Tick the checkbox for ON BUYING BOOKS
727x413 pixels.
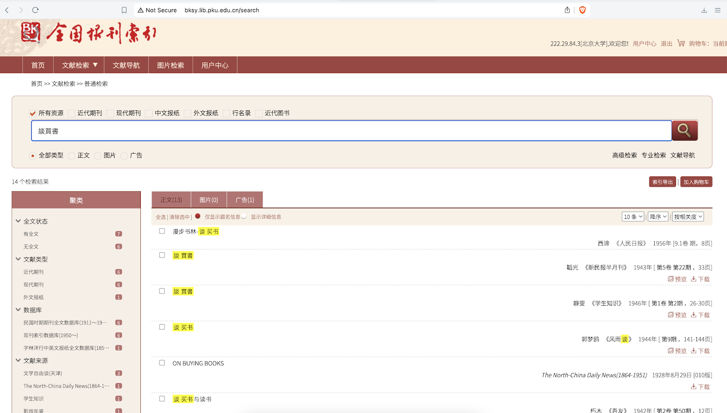(x=162, y=363)
